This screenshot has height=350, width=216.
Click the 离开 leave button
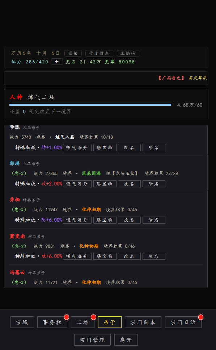click(x=126, y=340)
